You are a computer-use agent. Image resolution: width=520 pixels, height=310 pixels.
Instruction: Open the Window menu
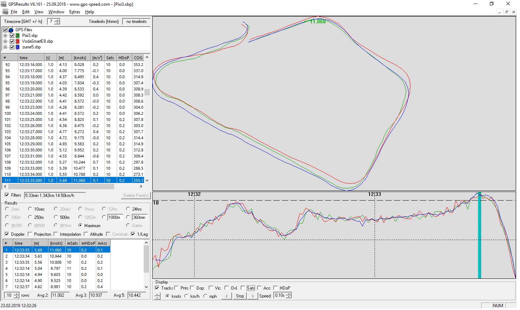(x=56, y=12)
